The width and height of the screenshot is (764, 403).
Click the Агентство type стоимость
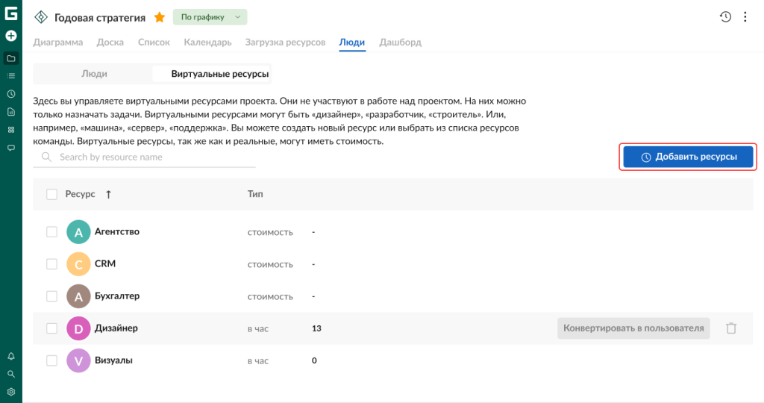270,232
